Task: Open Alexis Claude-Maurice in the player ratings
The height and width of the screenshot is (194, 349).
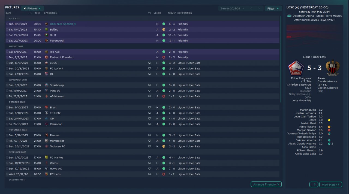Action: pos(302,144)
